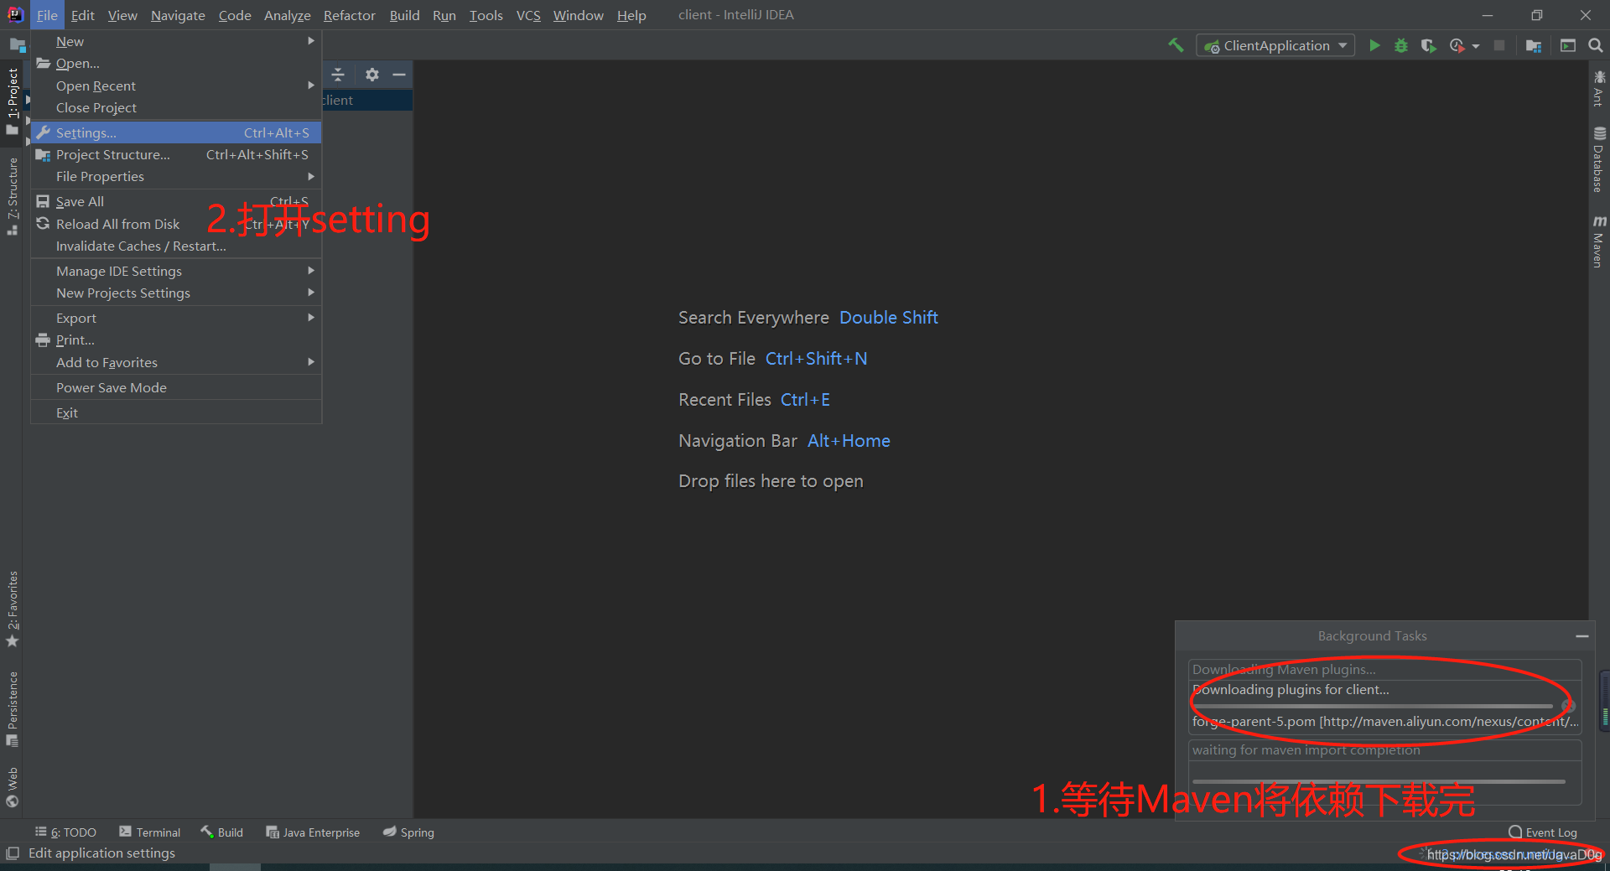Select Project Structure... menu item
Image resolution: width=1610 pixels, height=871 pixels.
[176, 154]
